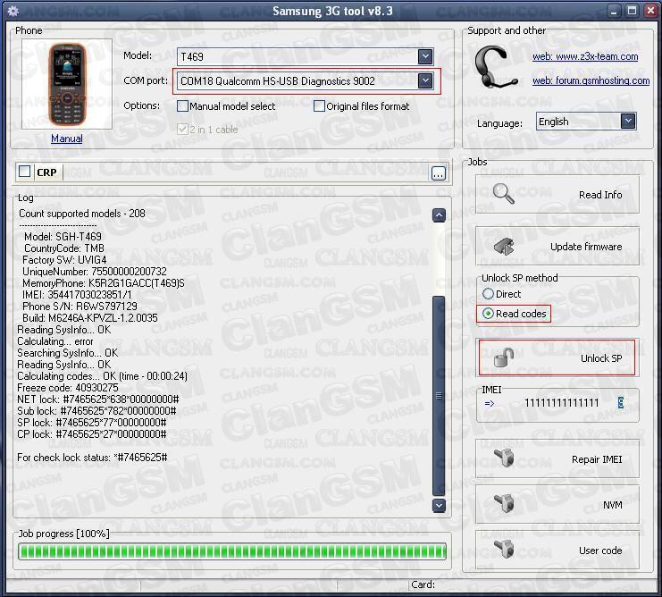The width and height of the screenshot is (662, 597).
Task: Visit web: www.z3x-team.com link
Action: [585, 56]
